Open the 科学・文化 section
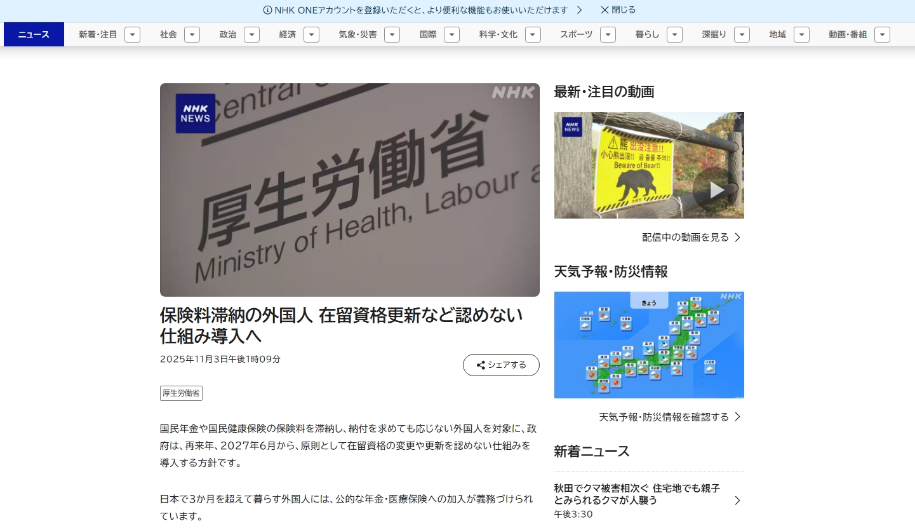This screenshot has width=915, height=528. (498, 35)
